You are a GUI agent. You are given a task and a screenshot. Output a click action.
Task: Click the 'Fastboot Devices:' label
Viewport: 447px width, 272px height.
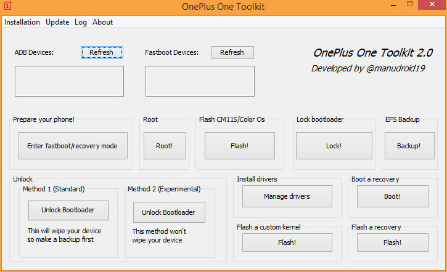[x=171, y=53]
